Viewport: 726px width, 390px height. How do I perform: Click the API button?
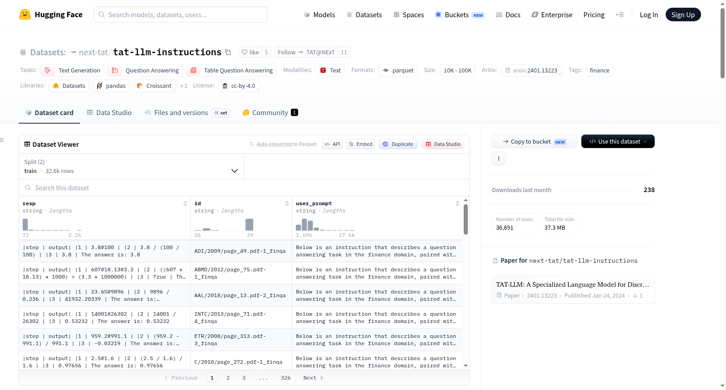pos(332,144)
